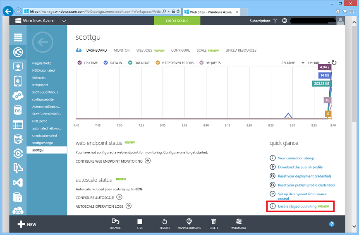
Task: Restart the site with Restart icon
Action: [x=164, y=222]
